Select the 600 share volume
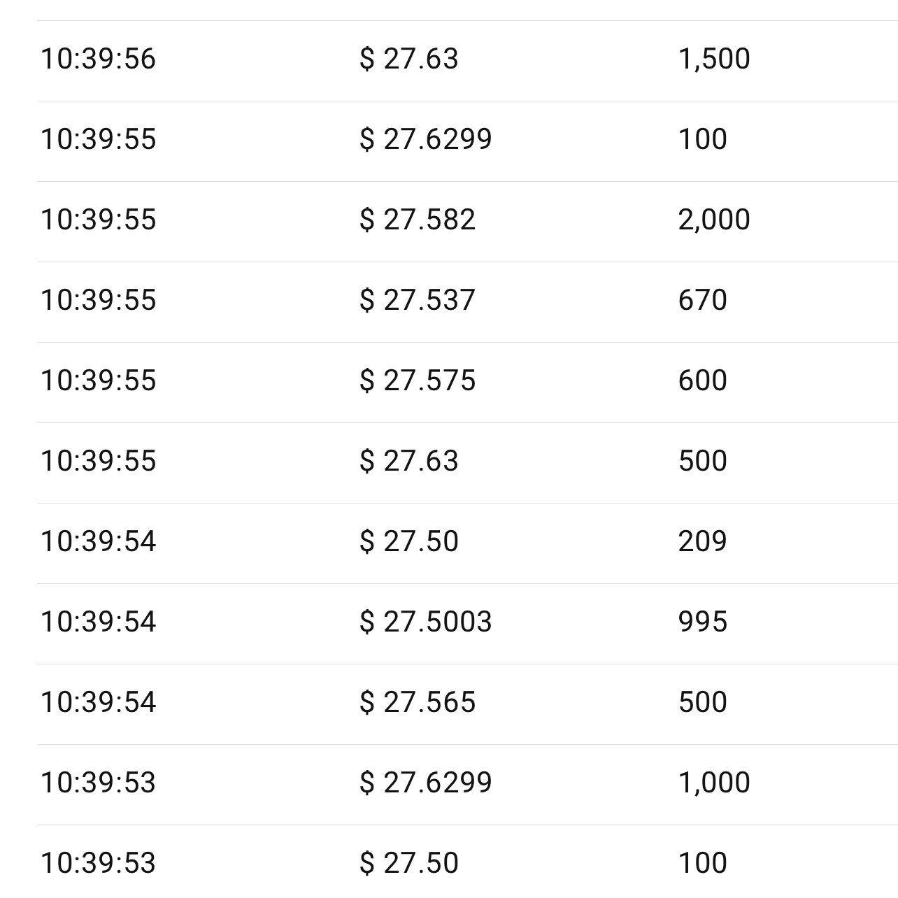 [x=702, y=380]
